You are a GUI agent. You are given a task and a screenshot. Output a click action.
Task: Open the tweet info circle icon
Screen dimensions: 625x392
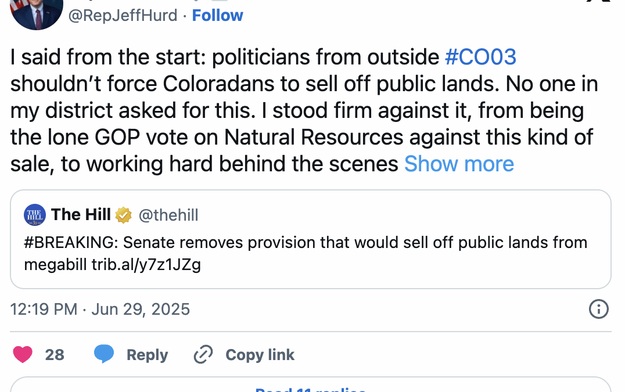pos(598,309)
